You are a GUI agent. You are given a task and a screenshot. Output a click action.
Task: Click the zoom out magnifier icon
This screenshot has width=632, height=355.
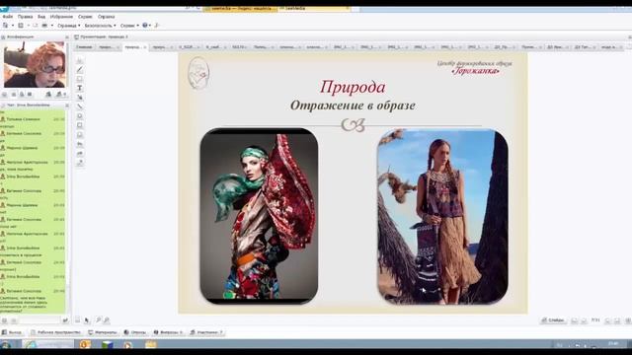(107, 320)
